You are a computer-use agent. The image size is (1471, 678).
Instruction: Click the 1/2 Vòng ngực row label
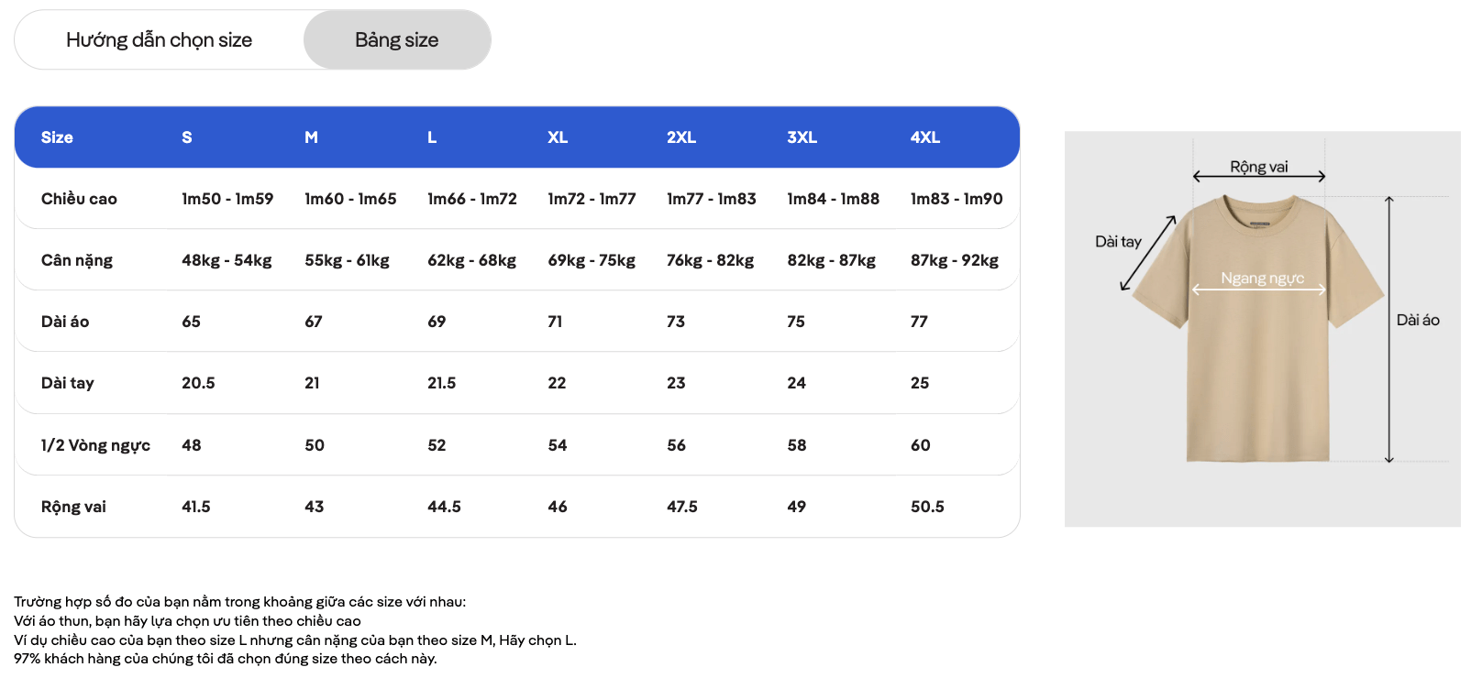(x=95, y=445)
